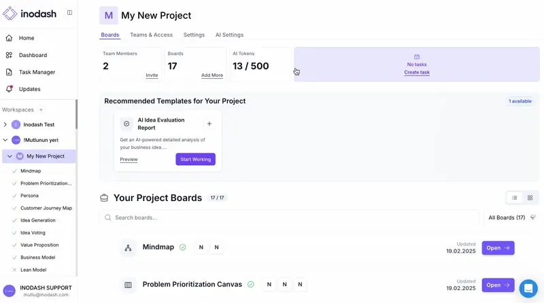Add the AI Idea Evaluation Report template
Image resolution: width=544 pixels, height=303 pixels.
coord(209,124)
